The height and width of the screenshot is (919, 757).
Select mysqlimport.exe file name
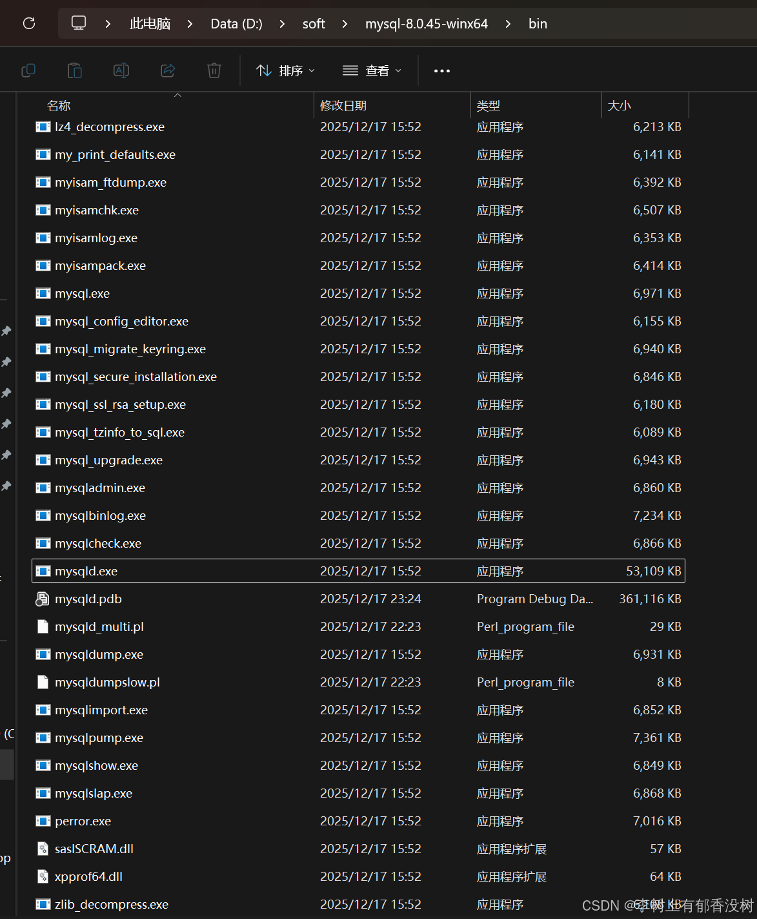(101, 710)
